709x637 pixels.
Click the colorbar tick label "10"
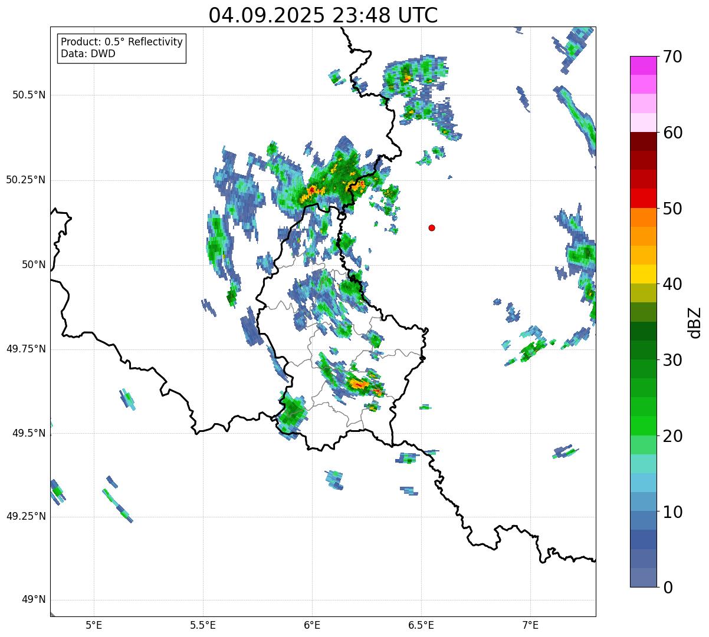(672, 512)
